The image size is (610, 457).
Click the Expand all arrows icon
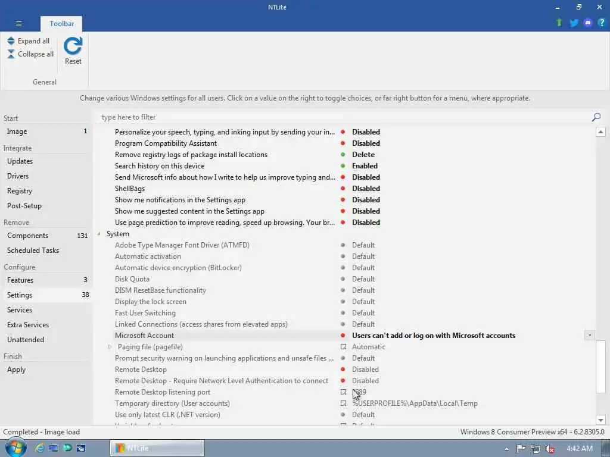point(11,41)
